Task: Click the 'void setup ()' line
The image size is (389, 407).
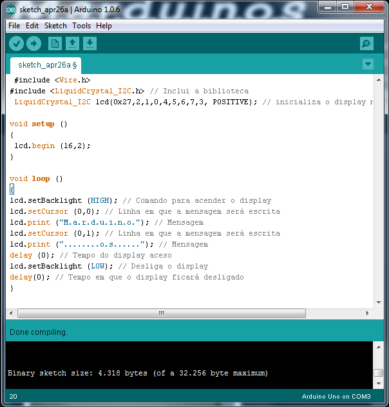Action: point(39,124)
